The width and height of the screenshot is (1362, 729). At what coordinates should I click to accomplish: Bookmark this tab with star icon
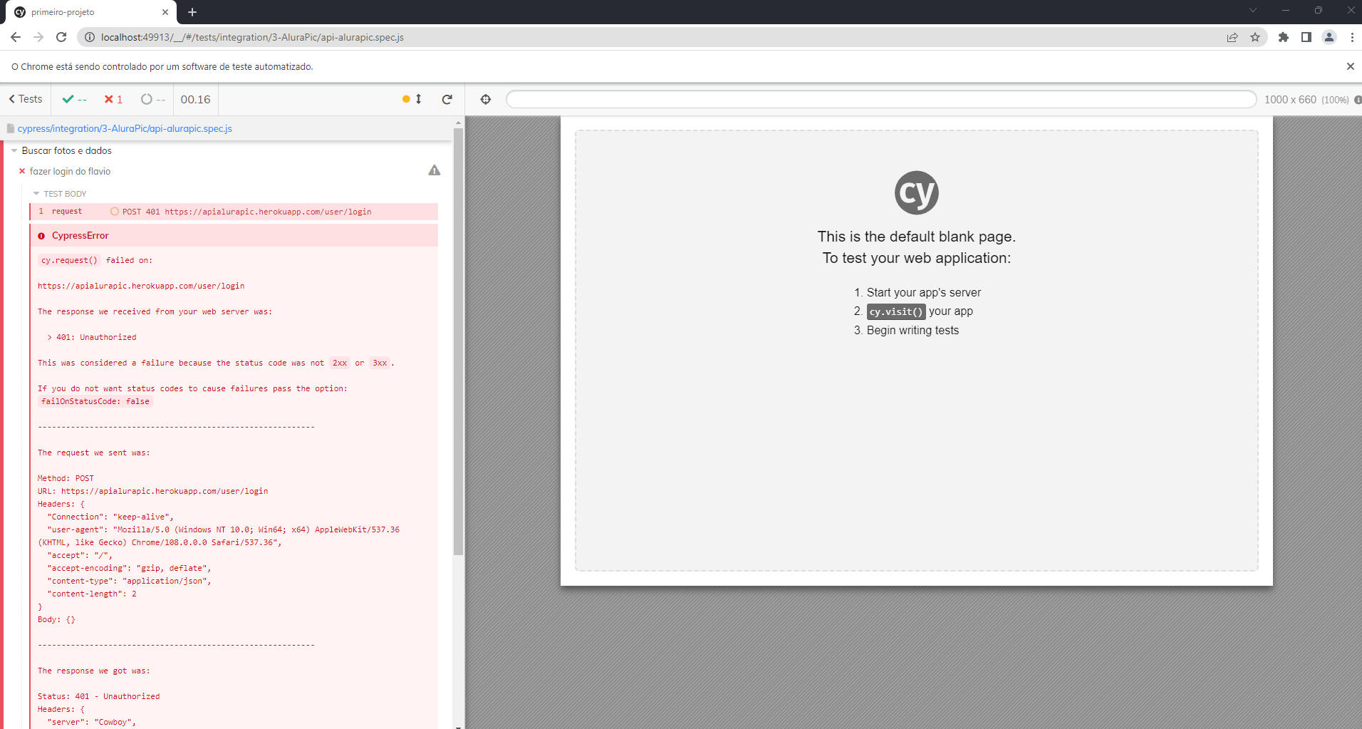pyautogui.click(x=1255, y=37)
